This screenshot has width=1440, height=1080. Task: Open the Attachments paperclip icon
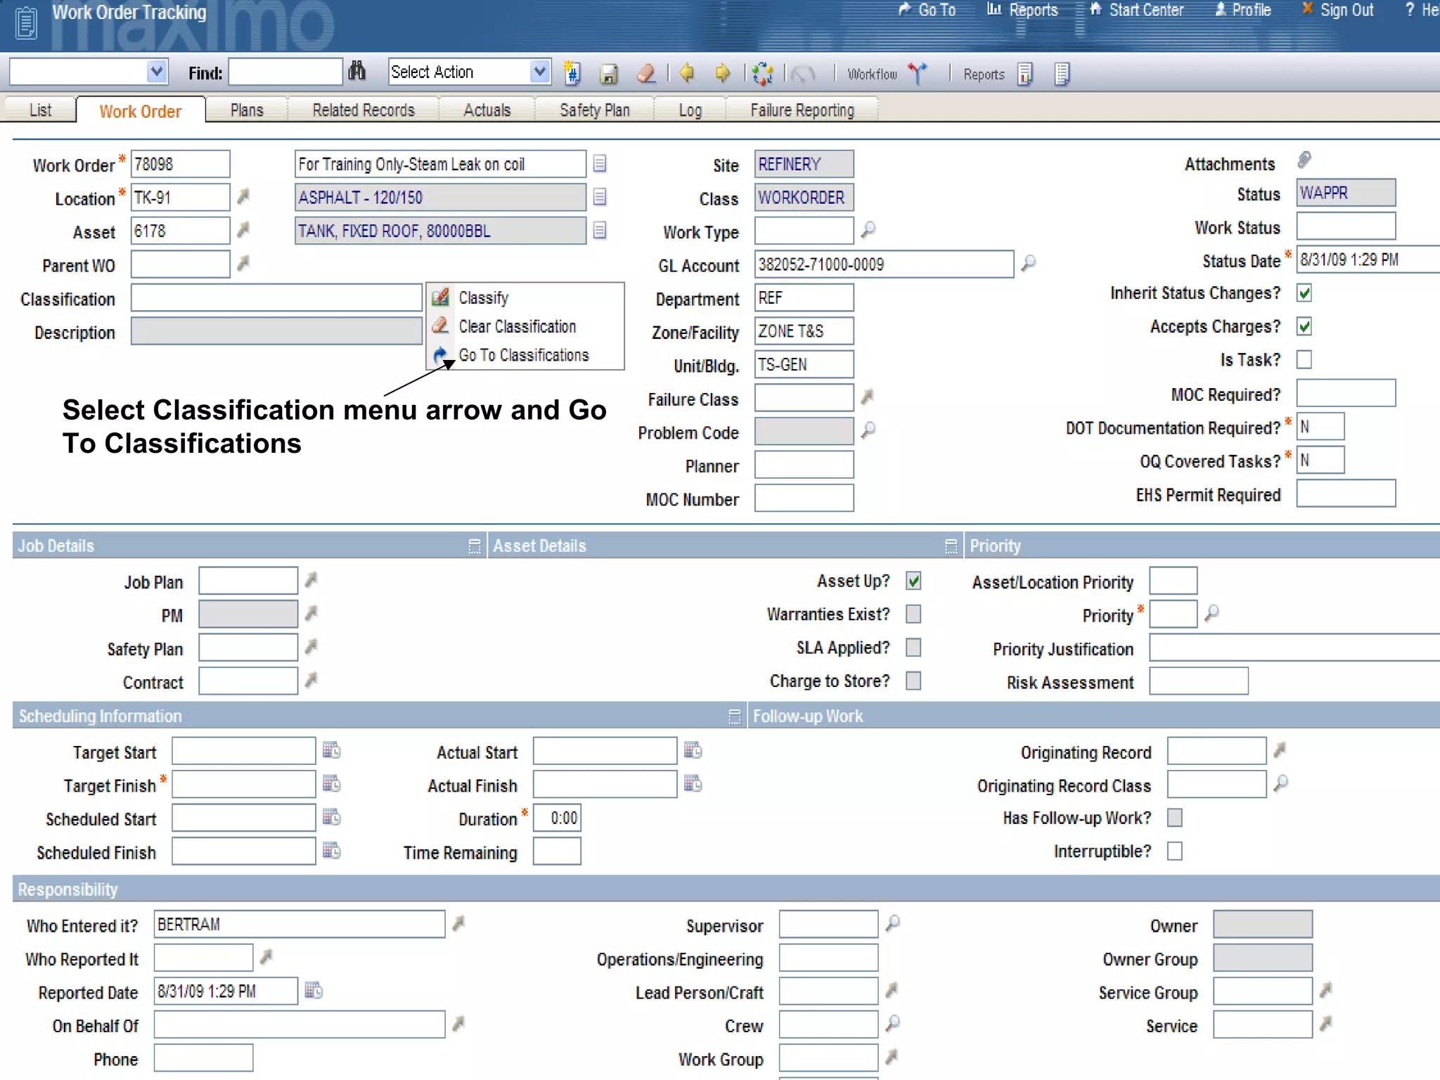(x=1304, y=160)
